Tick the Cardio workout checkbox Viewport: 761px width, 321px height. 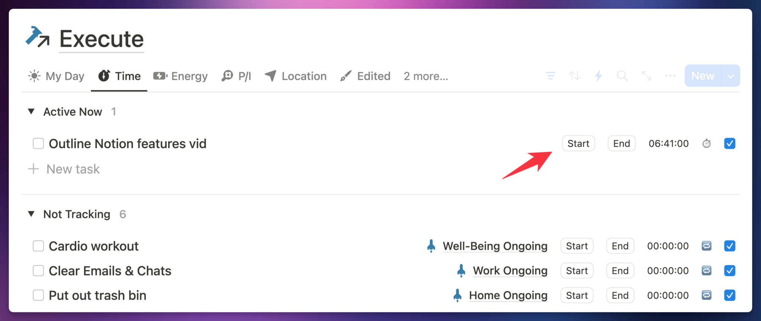click(x=38, y=246)
